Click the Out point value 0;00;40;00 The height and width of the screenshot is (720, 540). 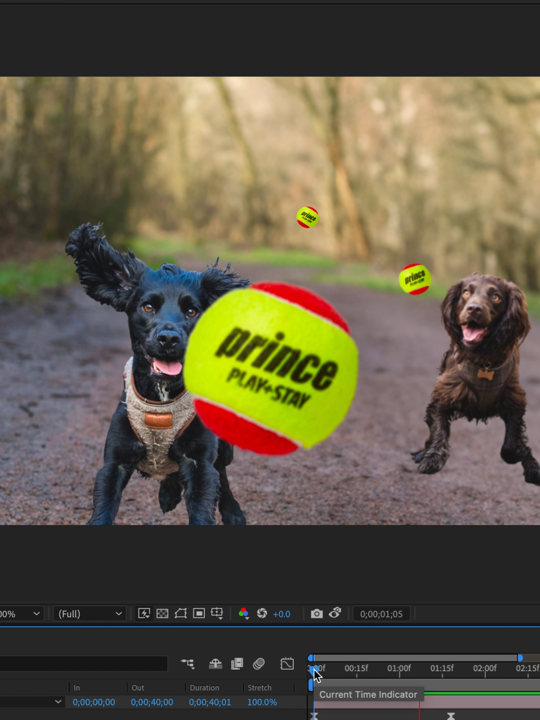coord(152,702)
